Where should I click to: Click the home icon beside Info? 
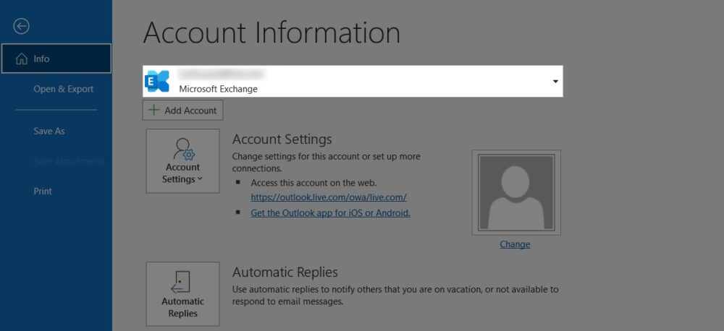[22, 59]
